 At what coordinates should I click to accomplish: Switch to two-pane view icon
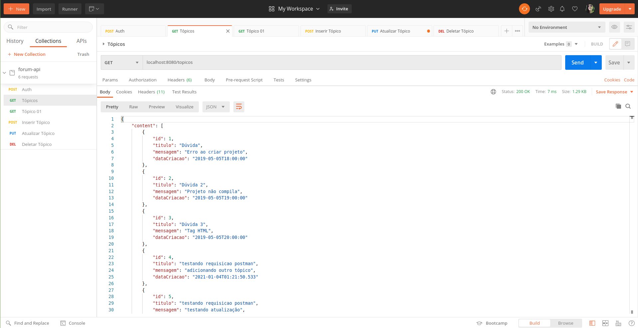(x=605, y=323)
